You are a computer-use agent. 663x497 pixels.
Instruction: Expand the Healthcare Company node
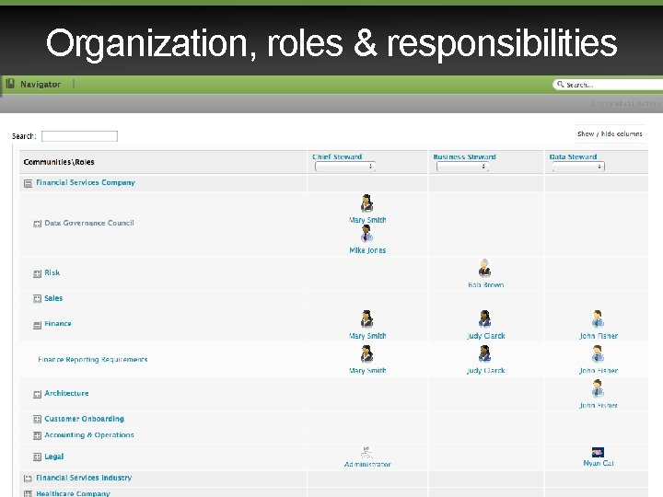coord(28,493)
